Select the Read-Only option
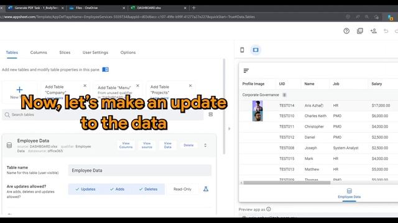 coord(182,189)
